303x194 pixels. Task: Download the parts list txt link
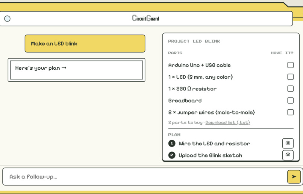[228, 122]
